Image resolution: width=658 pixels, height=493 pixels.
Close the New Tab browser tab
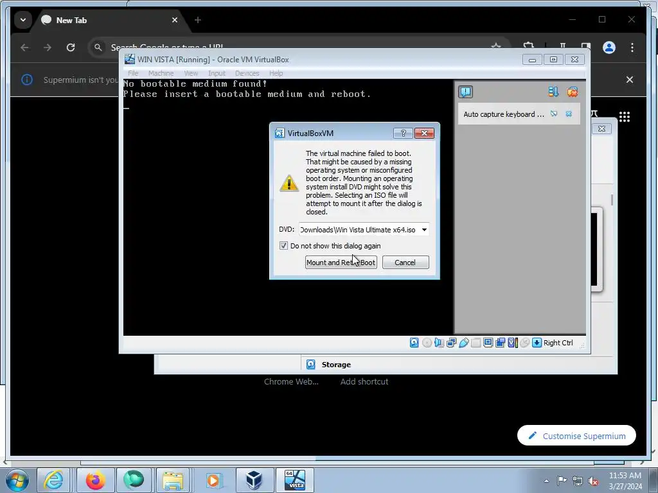(x=175, y=20)
